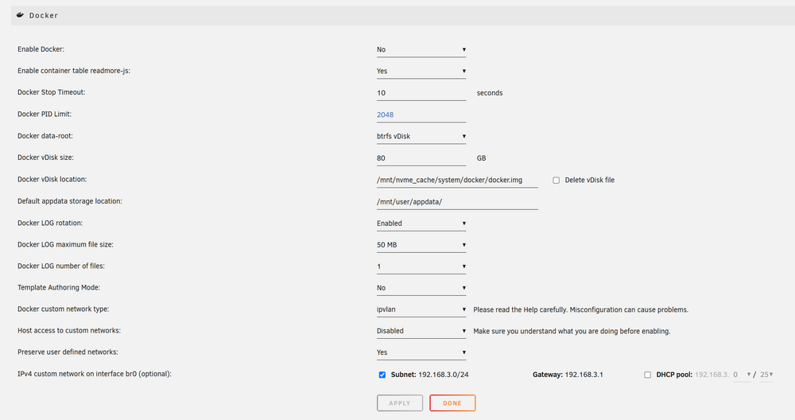Click the Docker LOG rotation label
This screenshot has width=795, height=420.
(x=49, y=224)
